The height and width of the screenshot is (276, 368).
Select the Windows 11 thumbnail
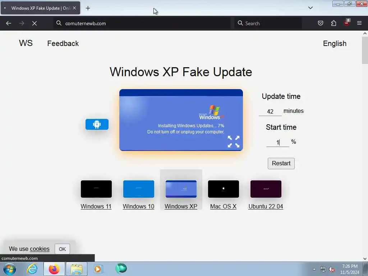click(96, 189)
